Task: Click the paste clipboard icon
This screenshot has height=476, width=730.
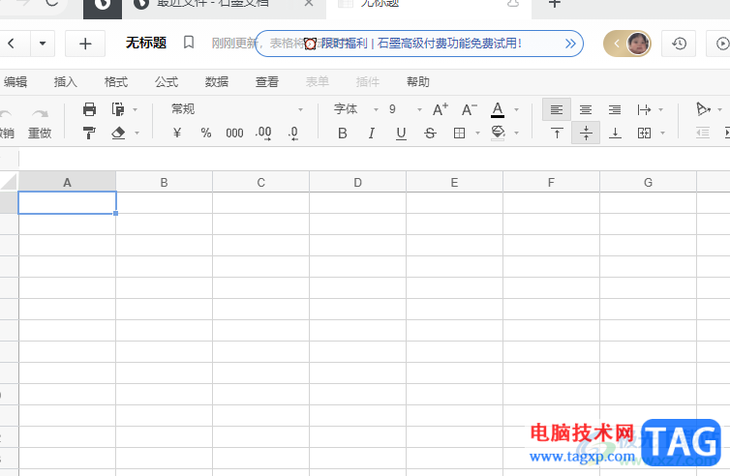Action: click(118, 109)
